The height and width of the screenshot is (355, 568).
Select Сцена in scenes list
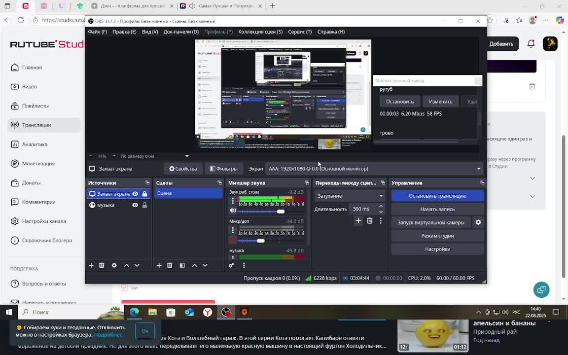coord(188,193)
